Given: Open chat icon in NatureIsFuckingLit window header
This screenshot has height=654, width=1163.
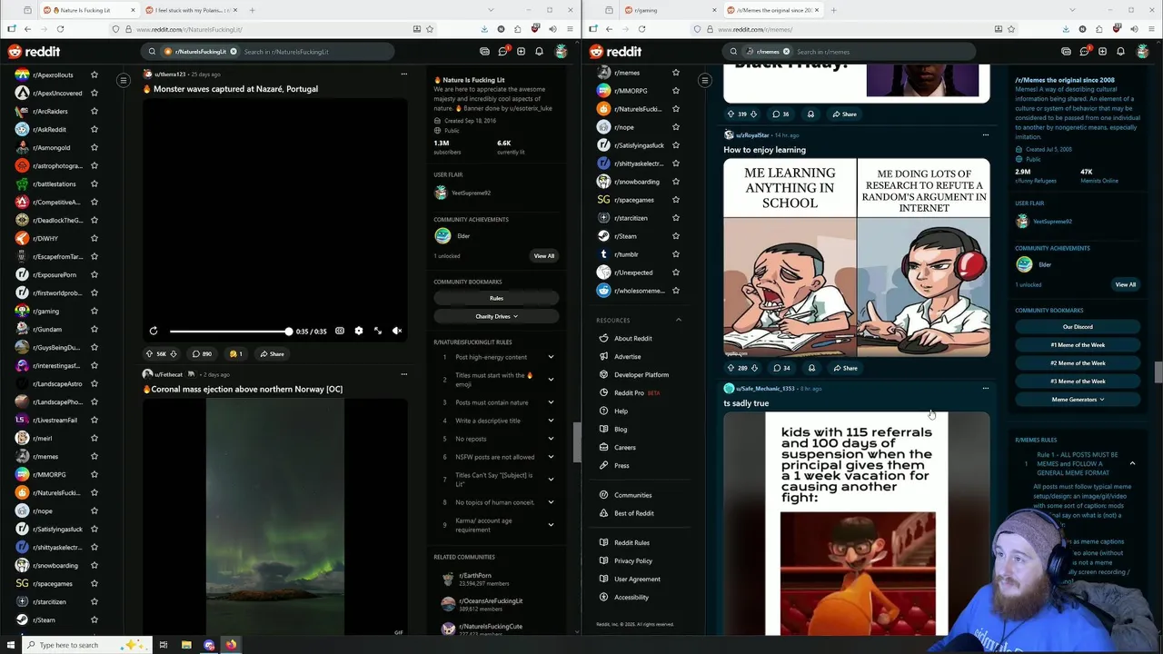Looking at the screenshot, I should pos(502,51).
